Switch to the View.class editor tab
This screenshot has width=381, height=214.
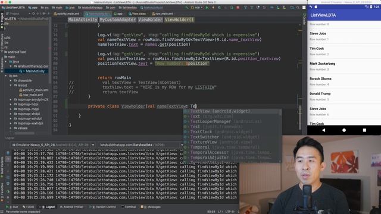coord(138,14)
